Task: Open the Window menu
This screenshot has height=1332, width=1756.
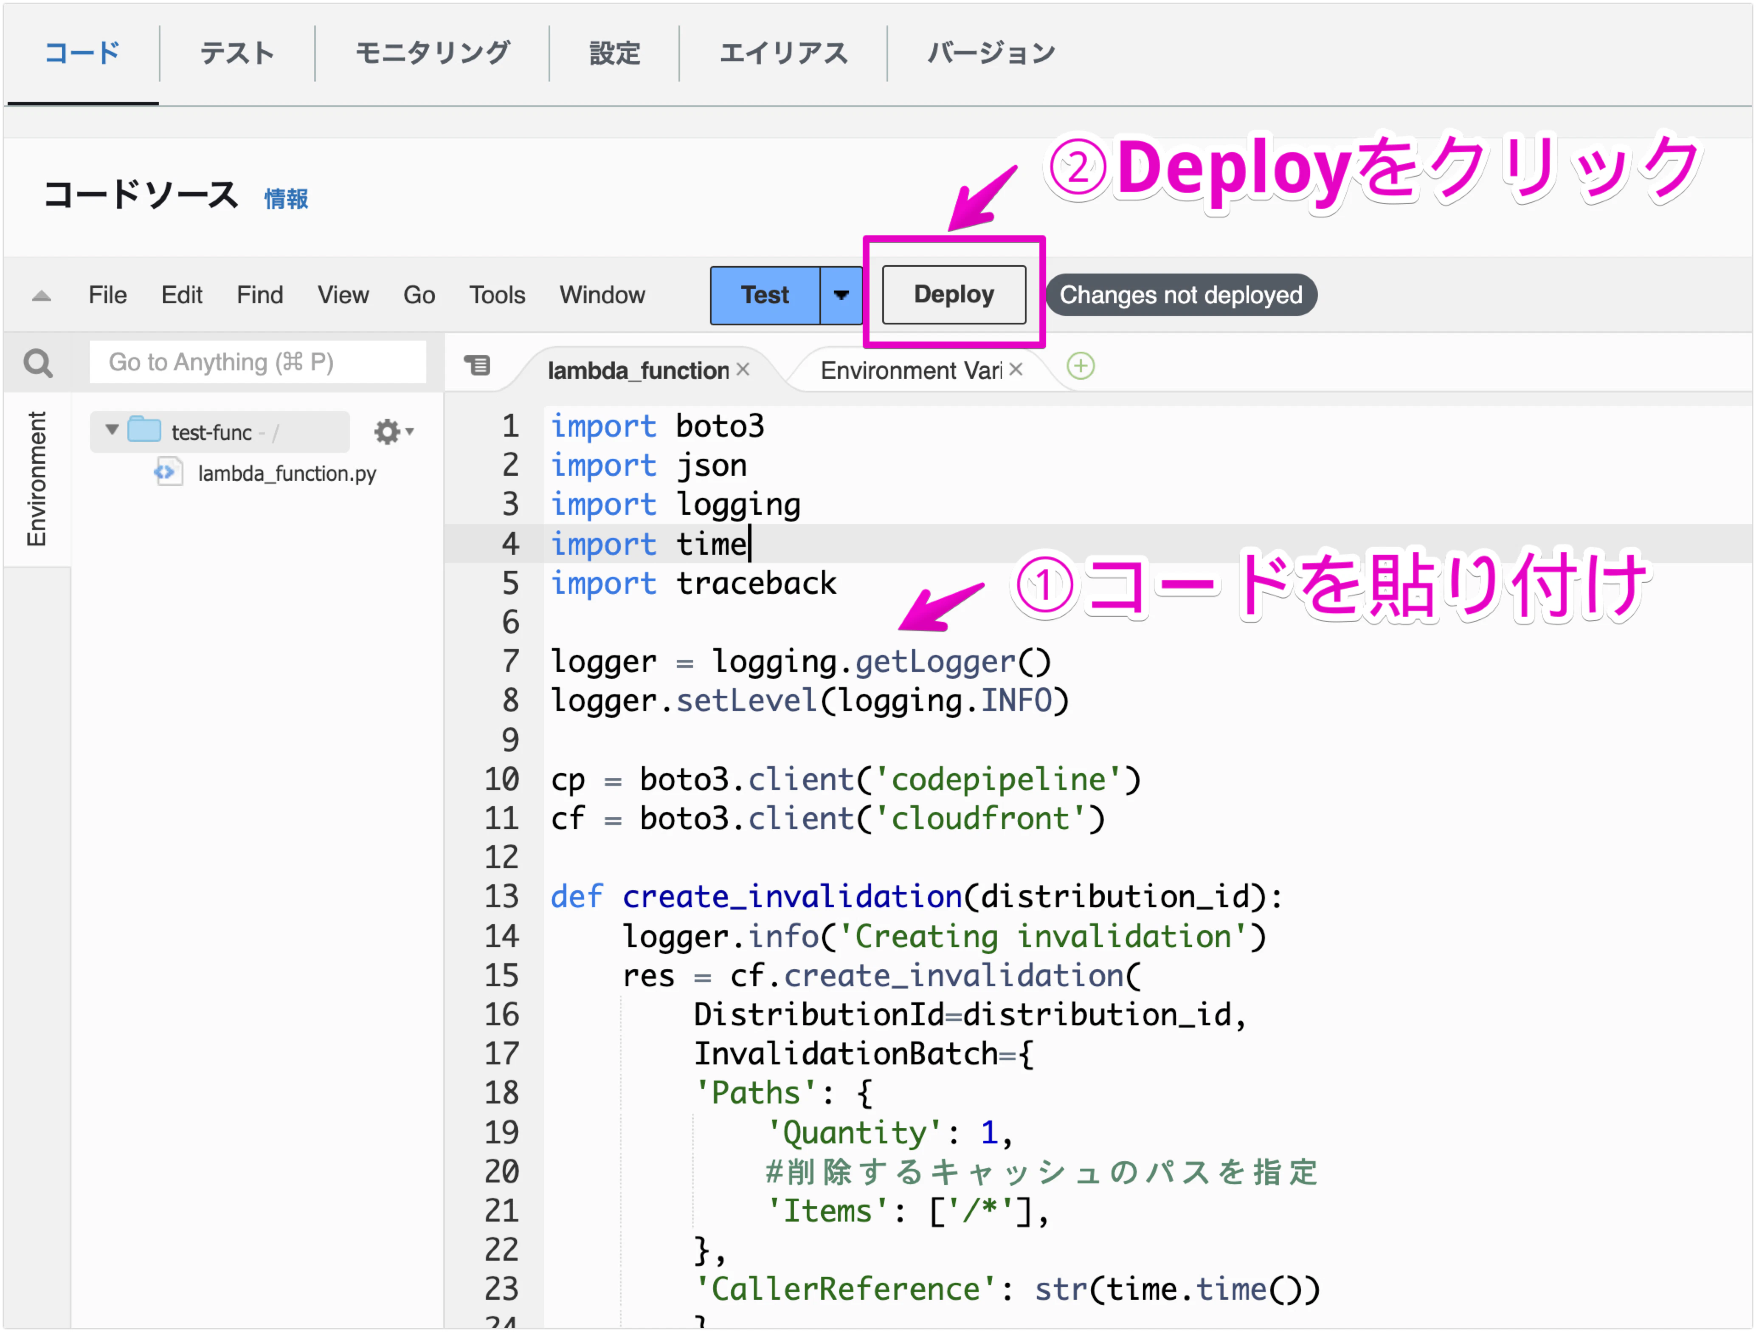Action: click(602, 296)
